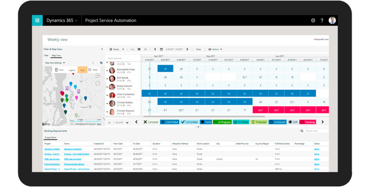370x190 pixels.
Task: Open the calendar date picker
Action: (162, 49)
